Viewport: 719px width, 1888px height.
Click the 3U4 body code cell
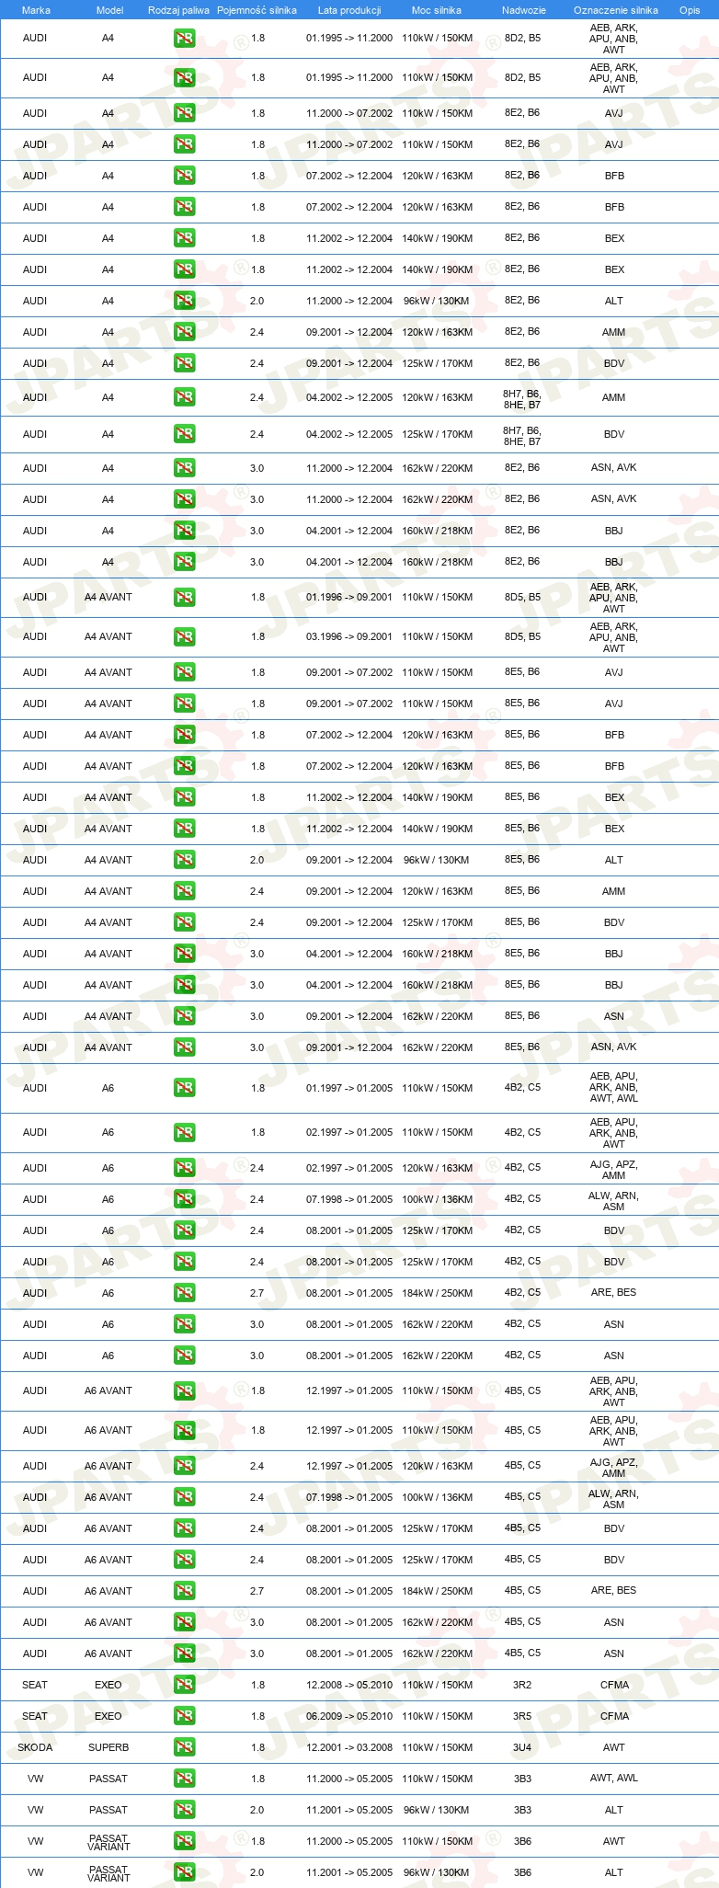pos(522,1747)
